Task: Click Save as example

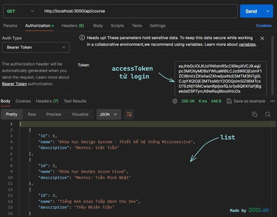Action: coord(246,101)
